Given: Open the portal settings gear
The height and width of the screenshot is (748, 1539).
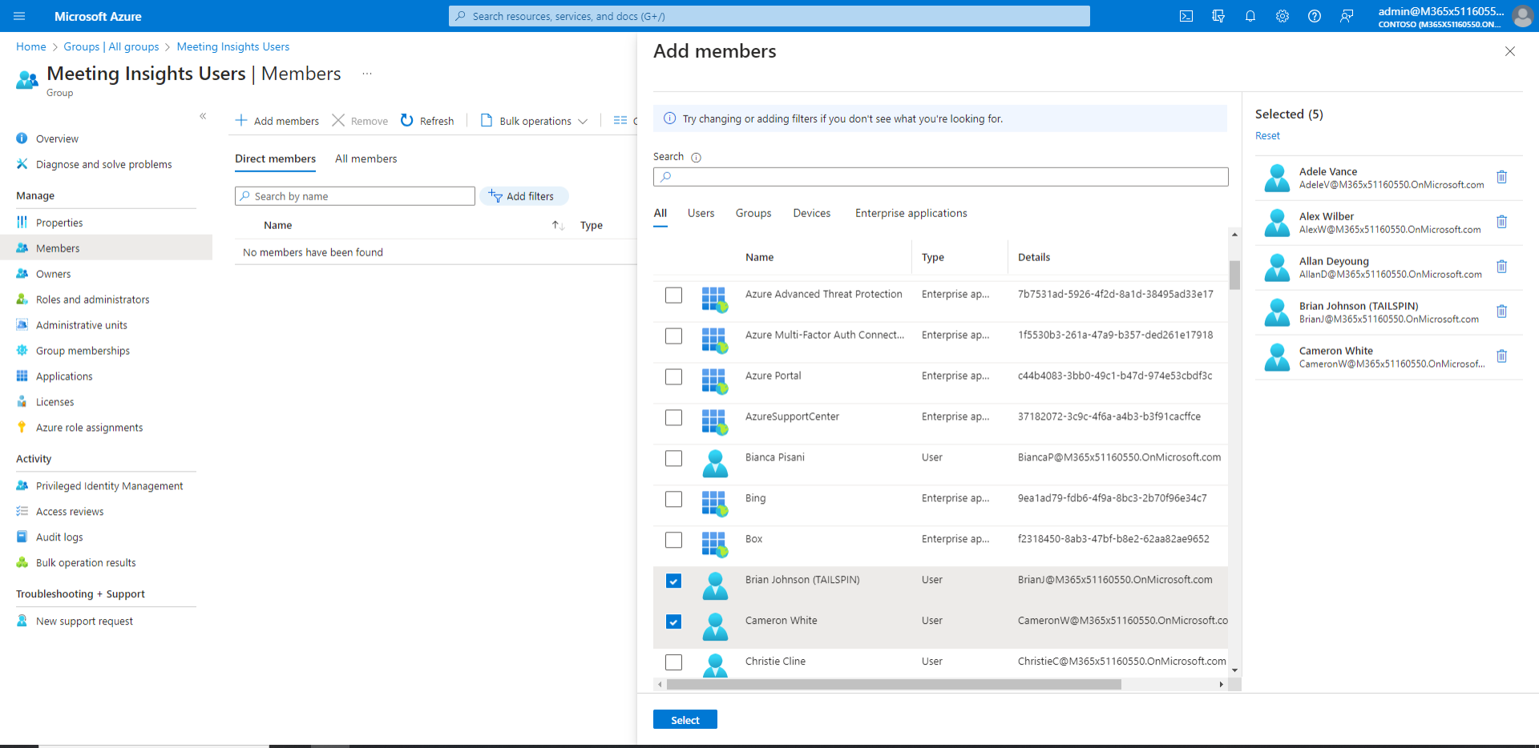Looking at the screenshot, I should click(x=1282, y=16).
